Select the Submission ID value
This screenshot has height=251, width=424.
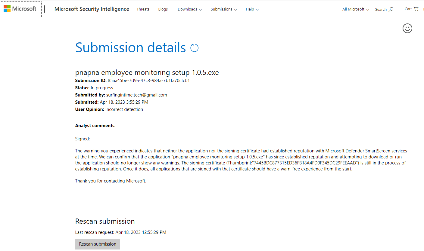pyautogui.click(x=149, y=81)
